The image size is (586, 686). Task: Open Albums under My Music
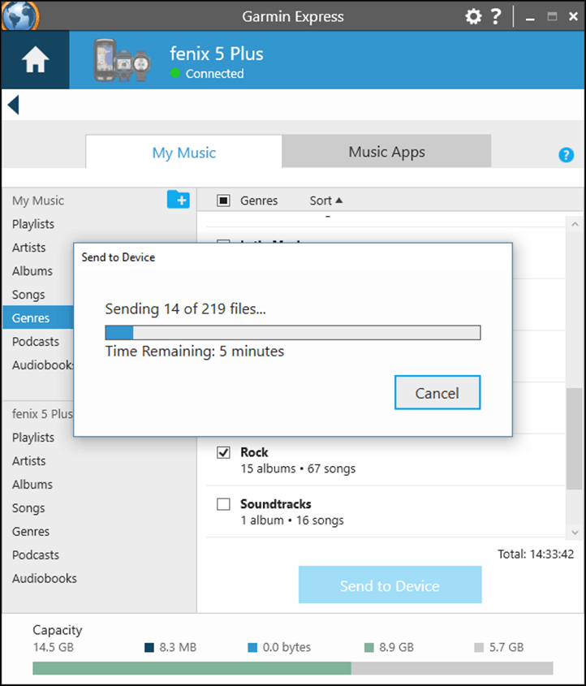tap(32, 271)
